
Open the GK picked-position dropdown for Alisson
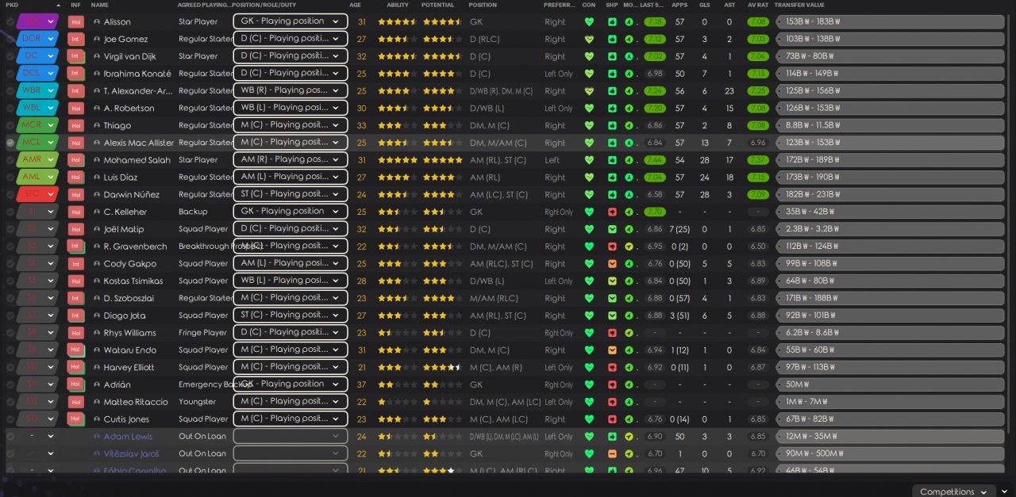coord(37,21)
